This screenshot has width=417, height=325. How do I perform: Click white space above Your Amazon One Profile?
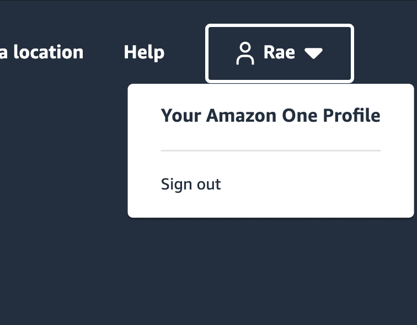271,96
